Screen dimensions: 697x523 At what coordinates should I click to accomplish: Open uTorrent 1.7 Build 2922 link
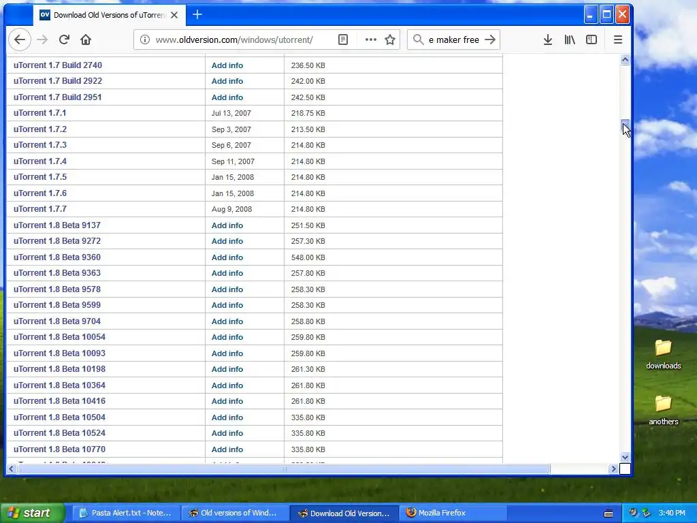[x=58, y=81]
